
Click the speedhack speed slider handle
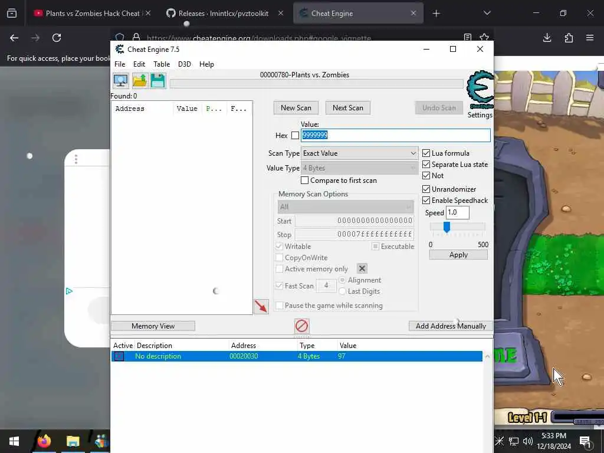coord(447,227)
